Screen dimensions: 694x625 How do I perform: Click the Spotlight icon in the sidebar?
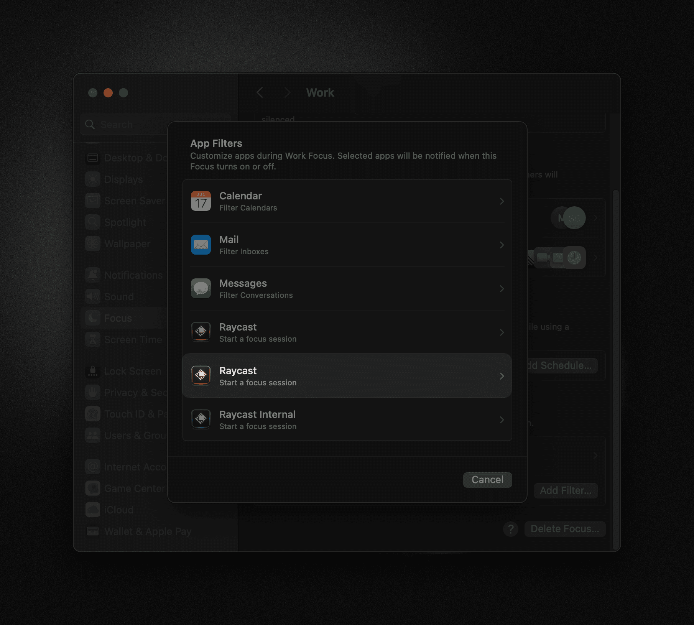pyautogui.click(x=92, y=222)
